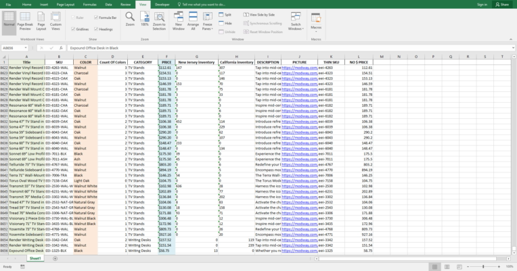Select the PRICE header cell
The width and height of the screenshot is (517, 271).
click(166, 62)
